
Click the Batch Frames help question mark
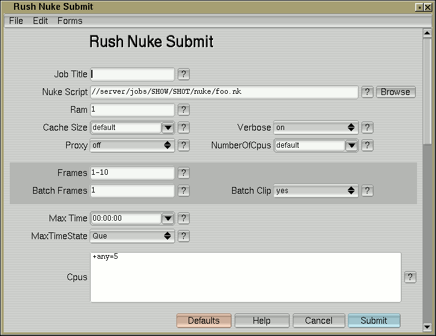pyautogui.click(x=184, y=191)
